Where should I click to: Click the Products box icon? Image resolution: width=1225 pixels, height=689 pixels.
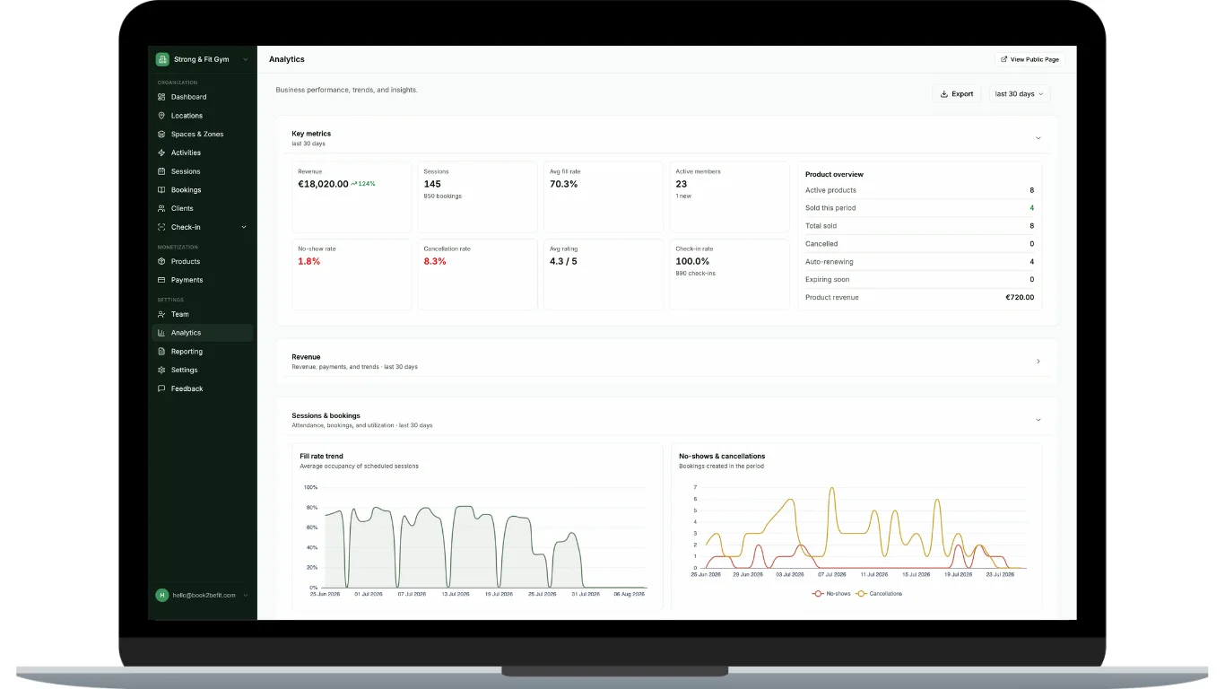pyautogui.click(x=161, y=261)
